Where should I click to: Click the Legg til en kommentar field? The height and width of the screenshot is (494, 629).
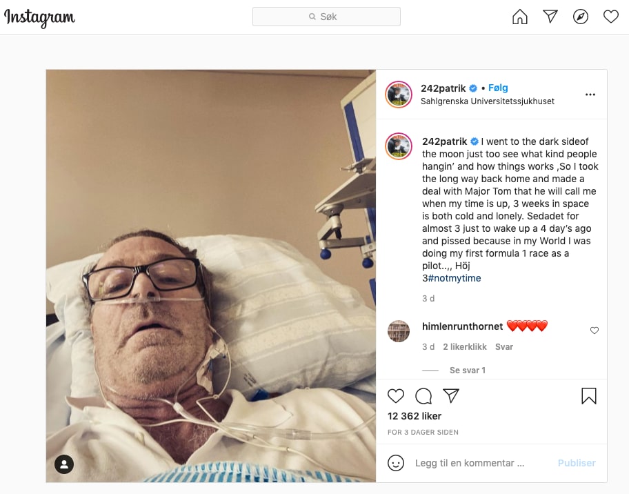480,463
